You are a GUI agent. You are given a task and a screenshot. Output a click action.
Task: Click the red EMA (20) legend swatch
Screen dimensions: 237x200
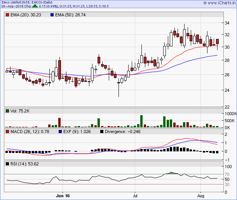pos(7,15)
